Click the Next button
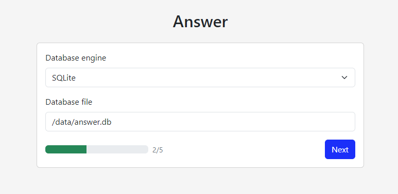This screenshot has height=194, width=398. click(340, 149)
